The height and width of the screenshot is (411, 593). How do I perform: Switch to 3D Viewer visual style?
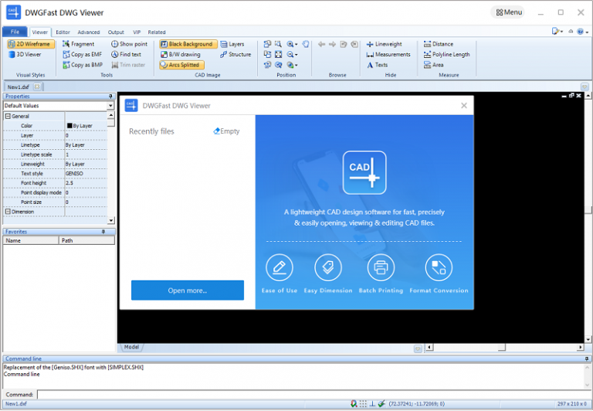click(29, 55)
